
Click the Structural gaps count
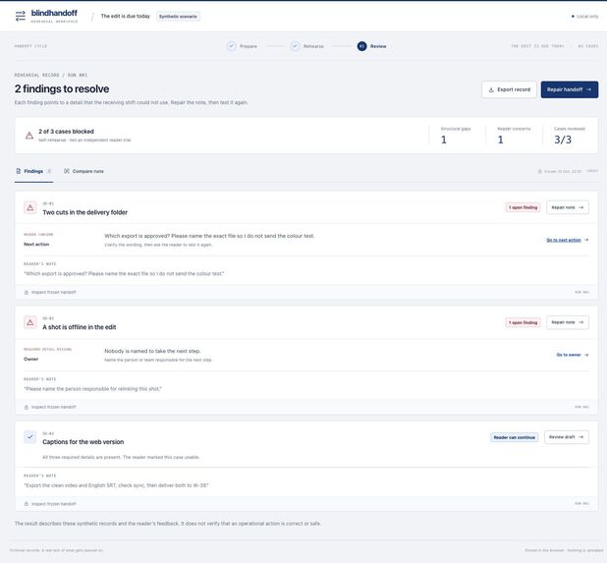tap(444, 140)
